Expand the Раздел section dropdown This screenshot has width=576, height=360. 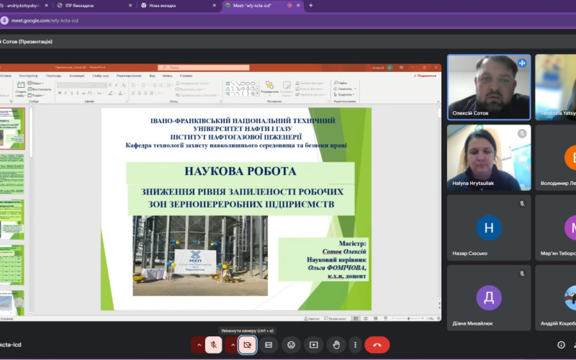[37, 95]
